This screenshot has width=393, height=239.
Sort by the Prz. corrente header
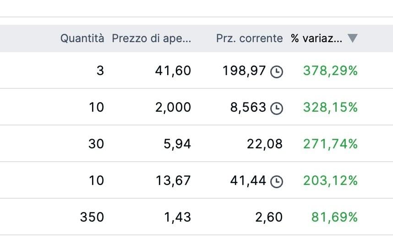tap(249, 38)
